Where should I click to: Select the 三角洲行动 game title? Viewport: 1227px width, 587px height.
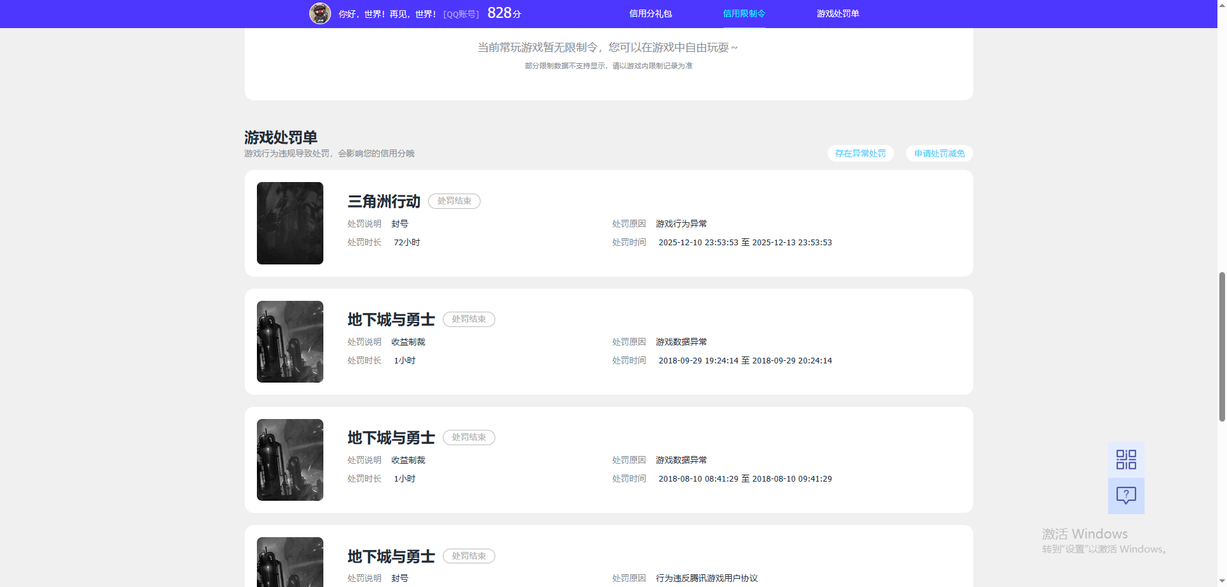click(384, 201)
